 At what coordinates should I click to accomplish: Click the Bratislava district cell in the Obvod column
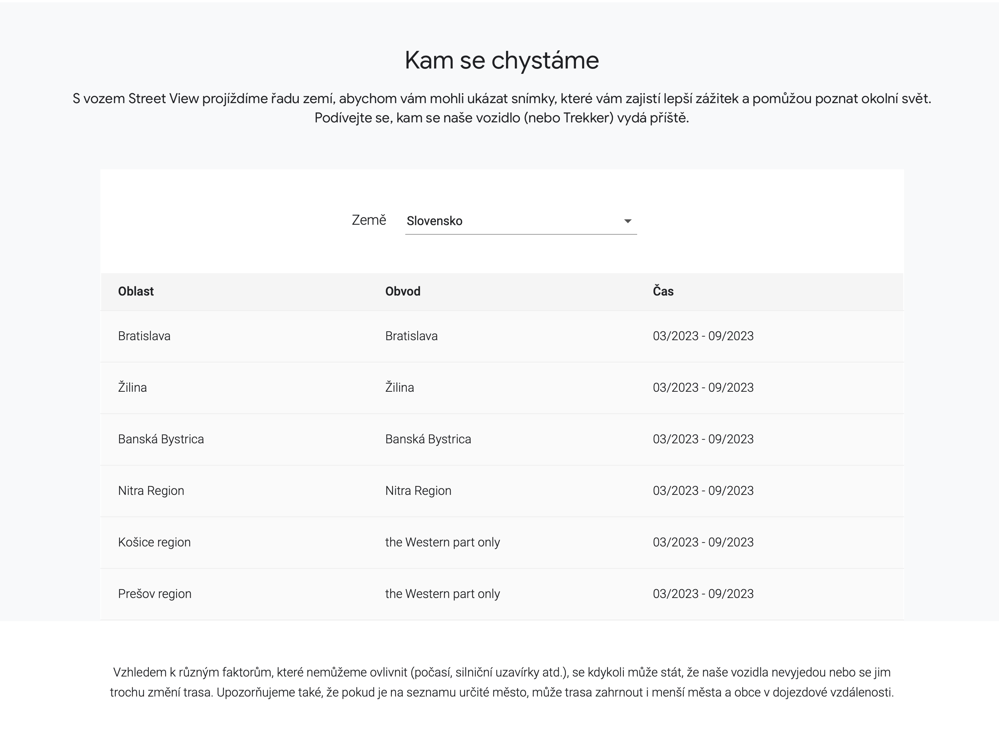pyautogui.click(x=411, y=336)
